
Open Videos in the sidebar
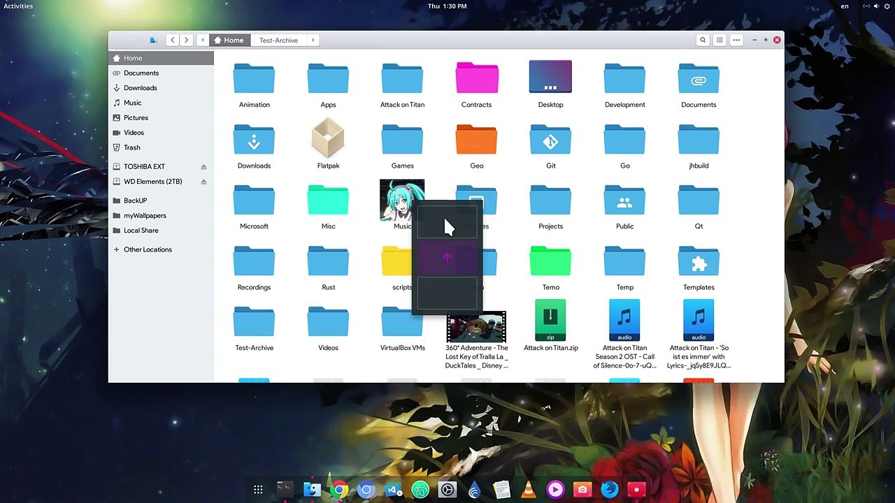click(161, 133)
